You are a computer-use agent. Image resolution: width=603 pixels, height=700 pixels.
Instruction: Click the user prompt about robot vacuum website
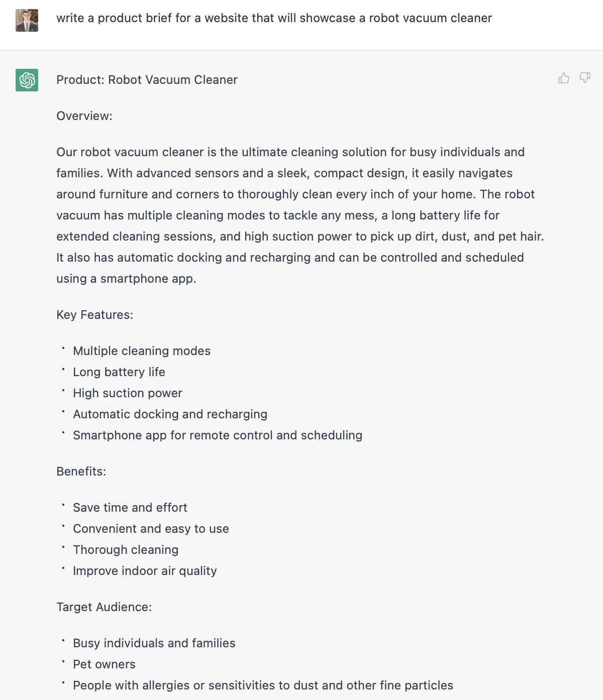pos(274,18)
